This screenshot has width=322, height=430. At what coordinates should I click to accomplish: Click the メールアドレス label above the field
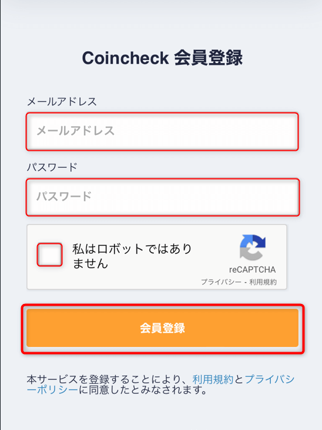click(x=62, y=102)
